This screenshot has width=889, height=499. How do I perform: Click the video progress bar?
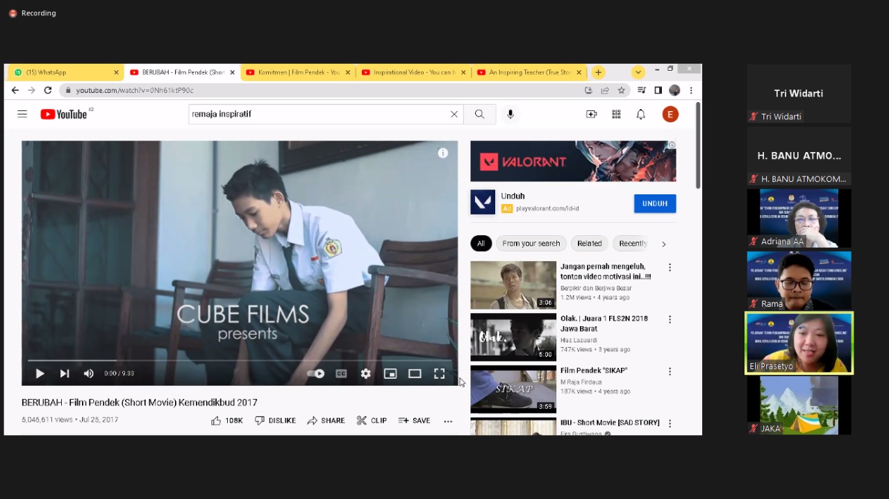tap(240, 360)
